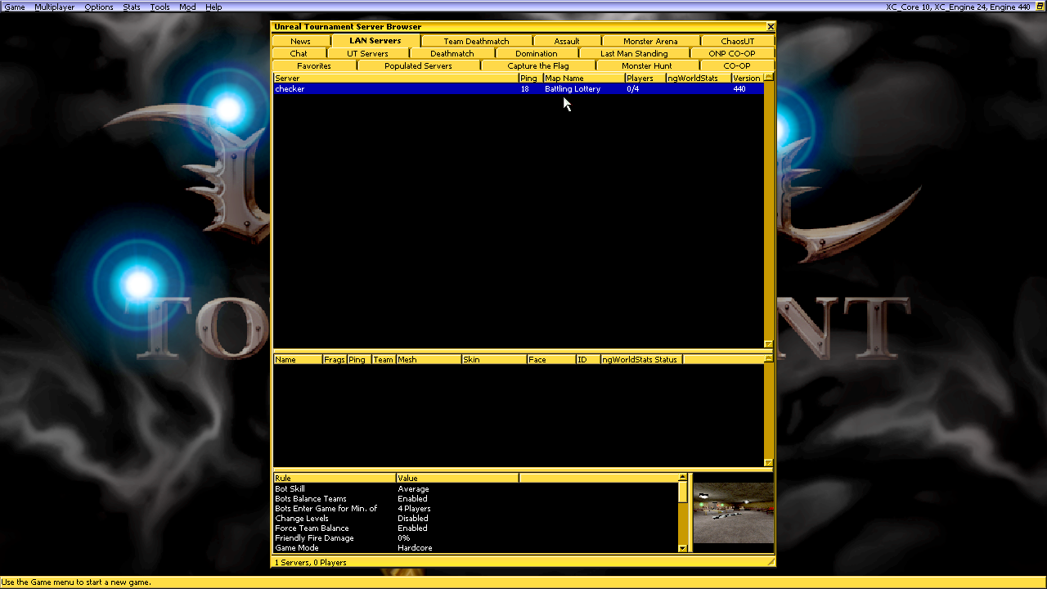Viewport: 1047px width, 589px height.
Task: Click player list scrollbar down arrow
Action: pyautogui.click(x=768, y=463)
